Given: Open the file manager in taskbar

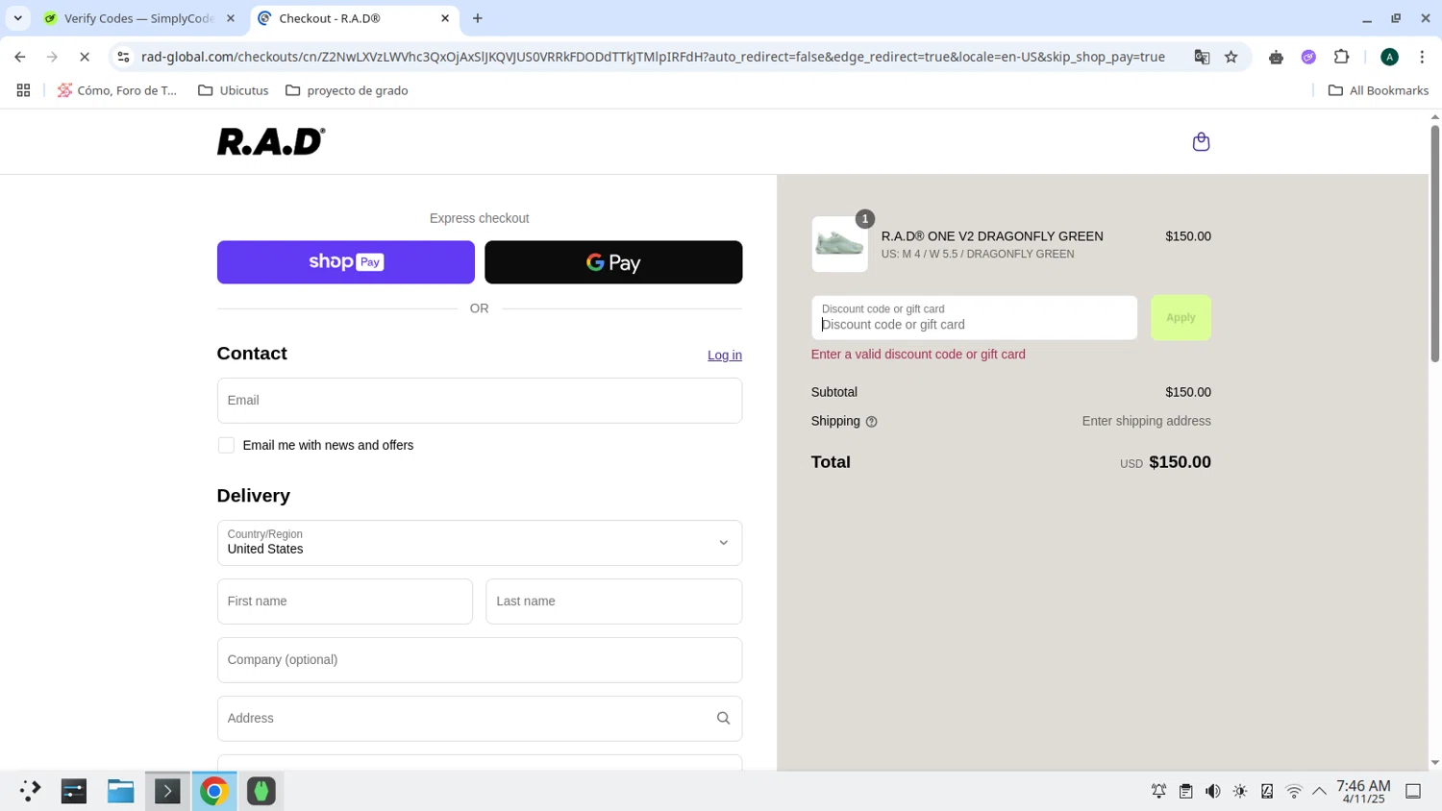Looking at the screenshot, I should pos(120,791).
